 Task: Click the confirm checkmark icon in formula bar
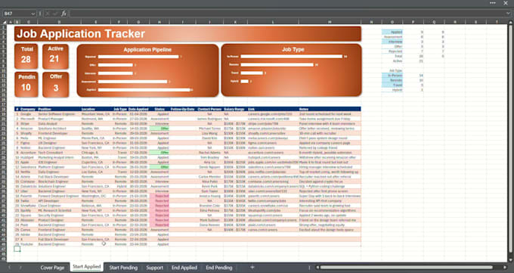tap(55, 14)
